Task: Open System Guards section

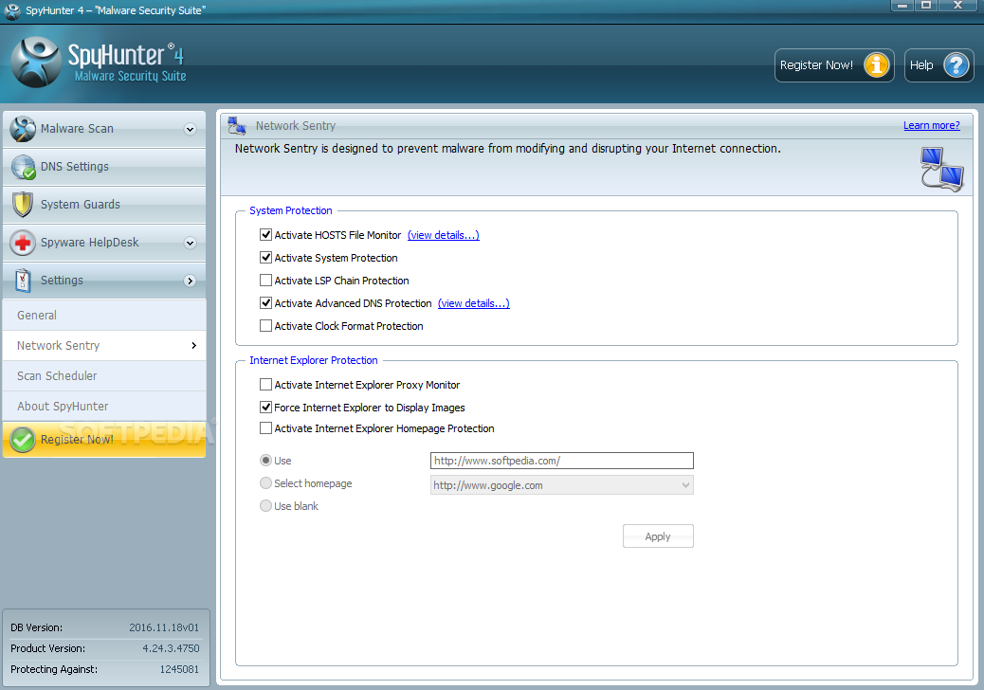Action: 104,205
